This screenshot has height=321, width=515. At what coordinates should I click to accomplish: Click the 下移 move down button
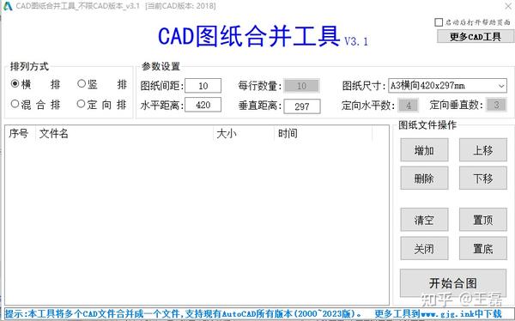click(x=482, y=178)
